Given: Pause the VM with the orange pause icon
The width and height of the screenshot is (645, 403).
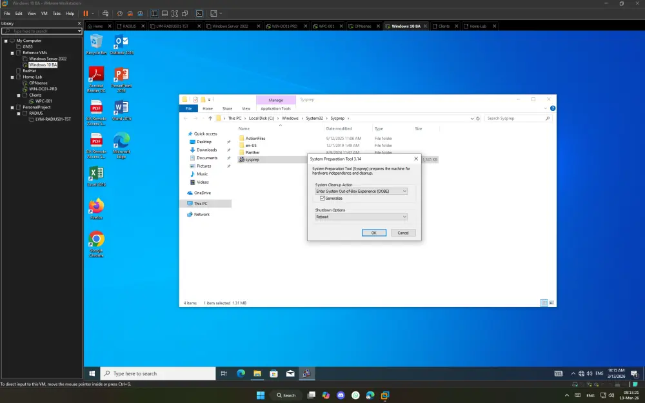Looking at the screenshot, I should pos(86,14).
